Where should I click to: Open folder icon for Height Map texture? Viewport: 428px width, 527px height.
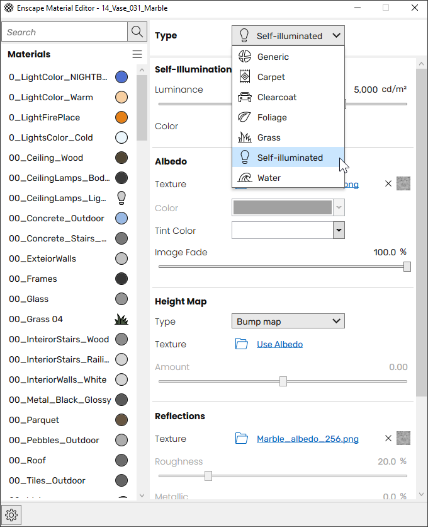click(x=242, y=344)
